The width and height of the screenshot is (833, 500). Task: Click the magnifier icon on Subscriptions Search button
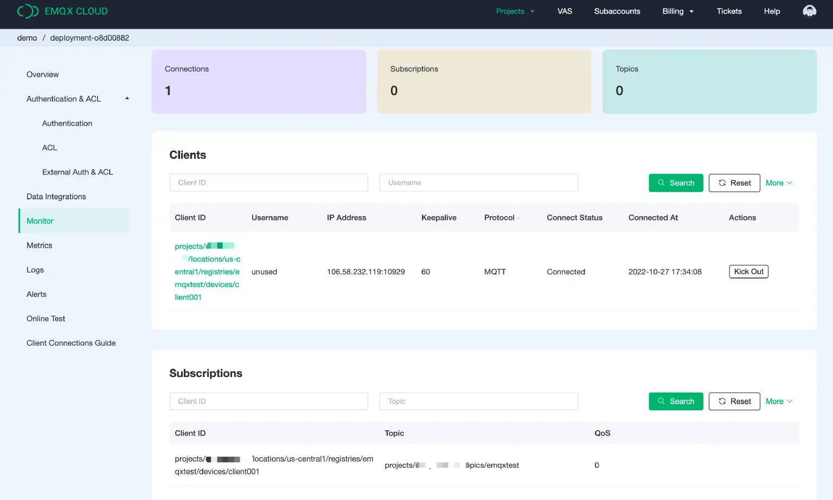coord(662,401)
